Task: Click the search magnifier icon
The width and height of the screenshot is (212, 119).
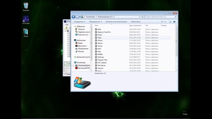Action: coord(176,17)
